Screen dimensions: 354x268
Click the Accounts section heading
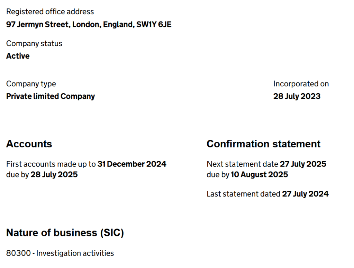click(x=29, y=144)
